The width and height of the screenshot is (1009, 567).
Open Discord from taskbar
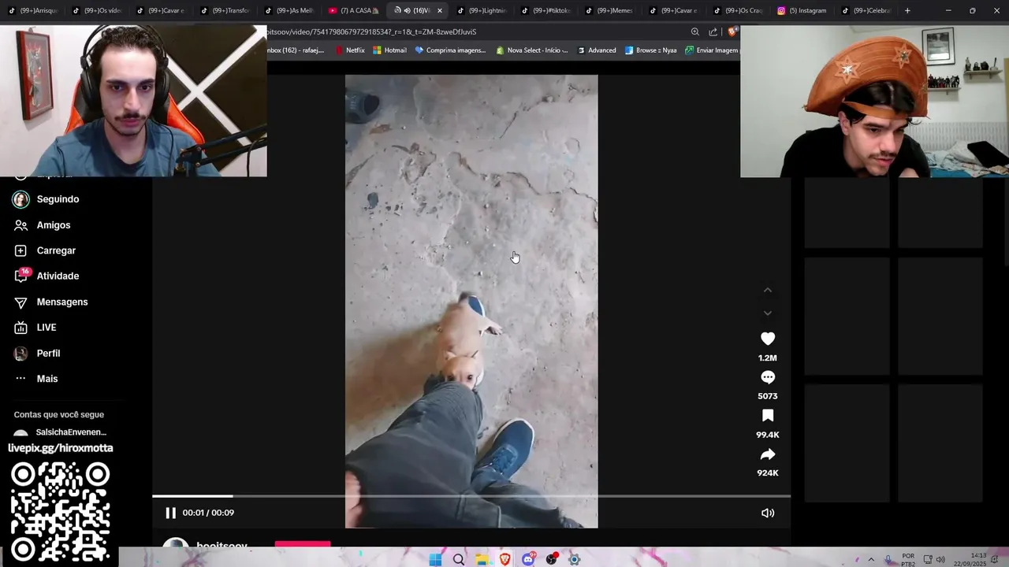click(528, 560)
